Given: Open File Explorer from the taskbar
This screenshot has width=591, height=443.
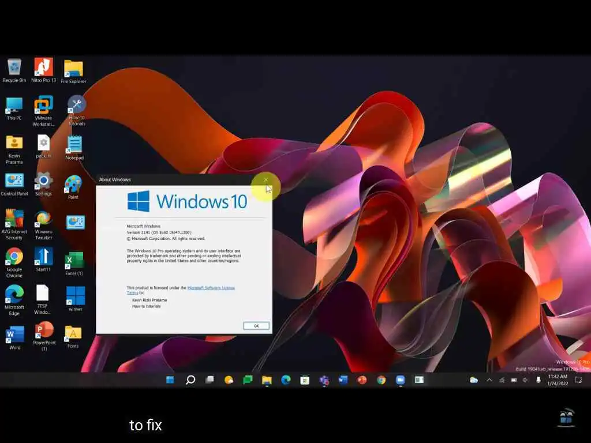Looking at the screenshot, I should click(267, 380).
